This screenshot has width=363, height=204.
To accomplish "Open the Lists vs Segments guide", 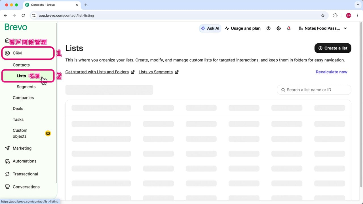I will 155,72.
